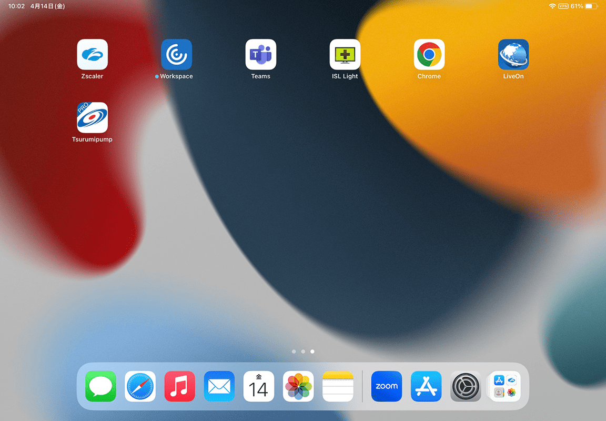
Task: Tap the 61% battery percentage text
Action: (x=577, y=6)
